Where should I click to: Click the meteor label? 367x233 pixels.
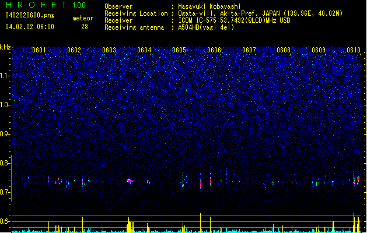(83, 18)
